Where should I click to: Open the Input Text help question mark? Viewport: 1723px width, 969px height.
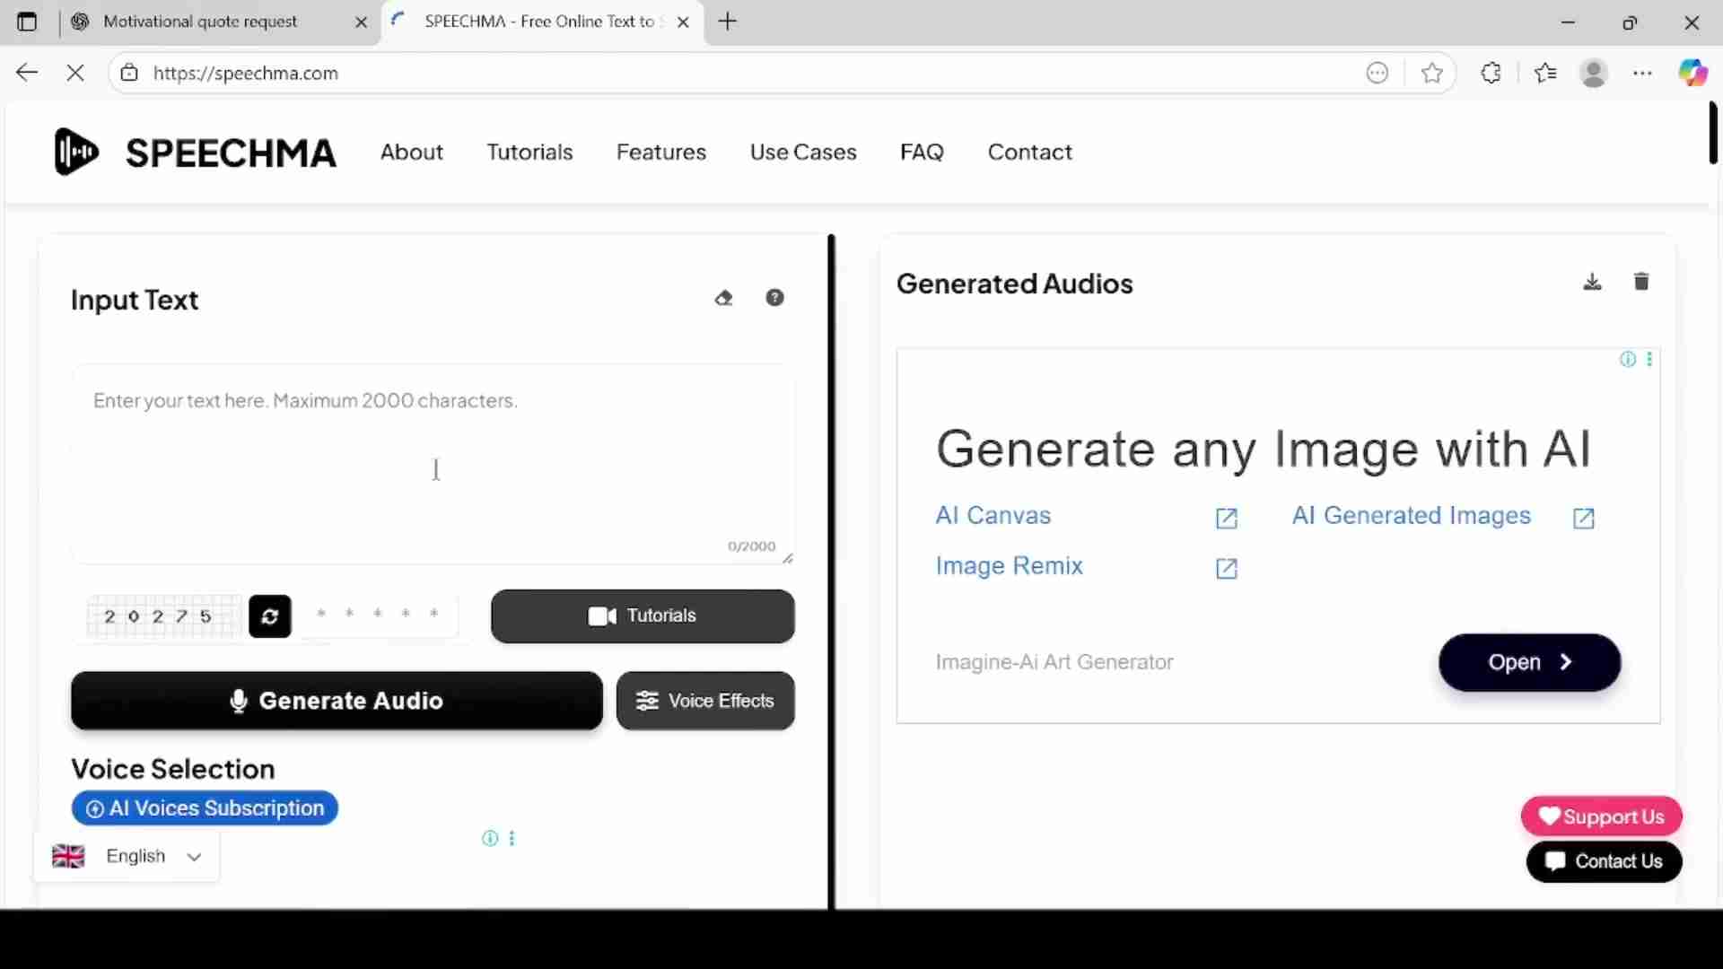click(774, 297)
